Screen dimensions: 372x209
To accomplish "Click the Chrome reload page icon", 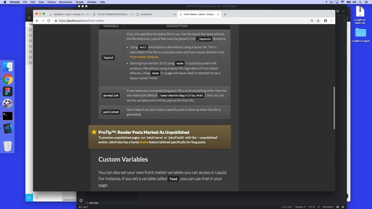I will point(49,21).
